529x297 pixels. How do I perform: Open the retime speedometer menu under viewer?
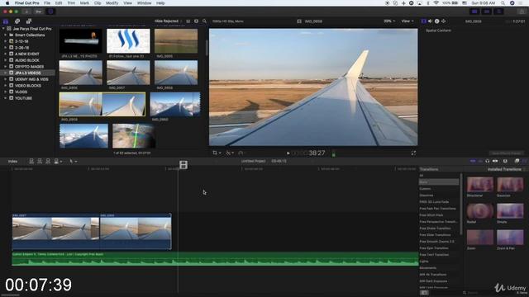tap(241, 153)
